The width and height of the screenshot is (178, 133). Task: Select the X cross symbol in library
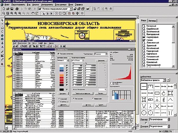[157, 106]
